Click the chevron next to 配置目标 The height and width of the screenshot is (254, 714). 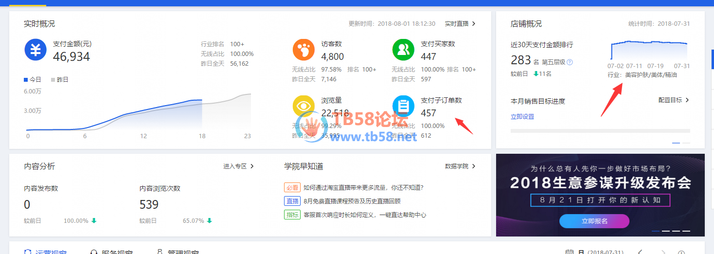tap(687, 100)
